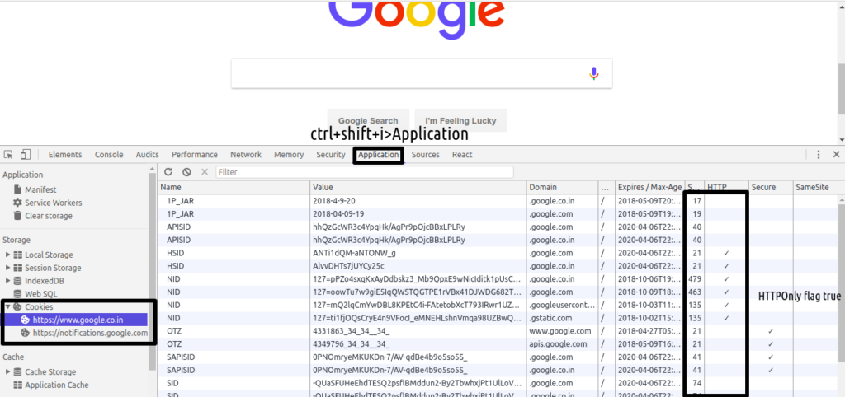Expand the Cache Storage tree node
The width and height of the screenshot is (845, 397).
[8, 371]
